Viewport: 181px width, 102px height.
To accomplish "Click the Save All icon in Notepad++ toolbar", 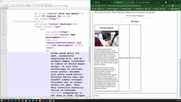I will click(7, 6).
